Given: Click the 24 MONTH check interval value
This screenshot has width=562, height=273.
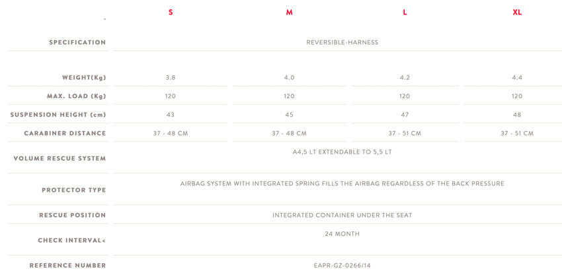Looking at the screenshot, I should coord(342,233).
